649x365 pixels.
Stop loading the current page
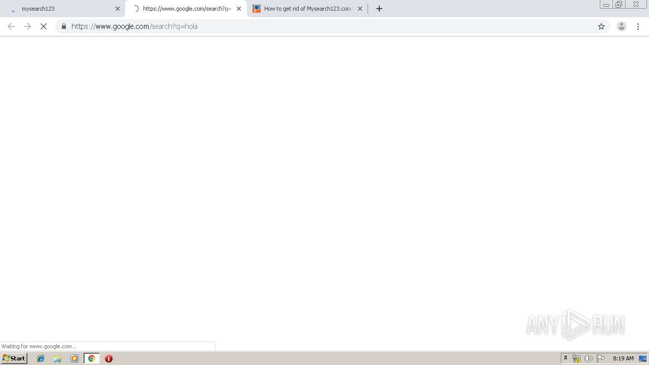pos(44,26)
